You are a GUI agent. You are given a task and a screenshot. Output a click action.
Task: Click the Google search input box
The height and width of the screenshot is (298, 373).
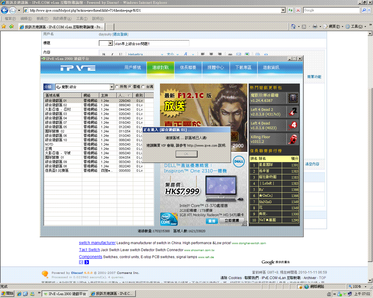coord(332,10)
